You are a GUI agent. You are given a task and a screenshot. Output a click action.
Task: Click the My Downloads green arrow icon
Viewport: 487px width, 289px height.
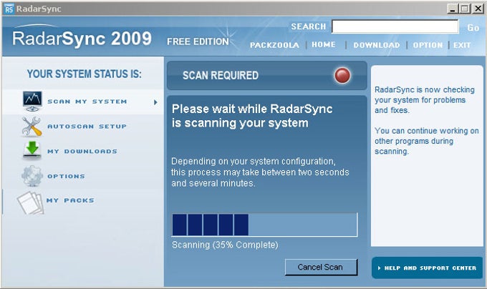pyautogui.click(x=32, y=151)
